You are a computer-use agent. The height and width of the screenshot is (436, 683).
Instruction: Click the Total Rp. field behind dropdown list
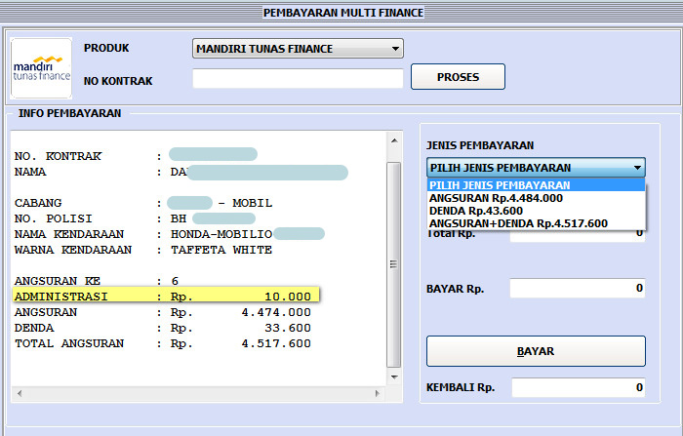click(x=578, y=236)
